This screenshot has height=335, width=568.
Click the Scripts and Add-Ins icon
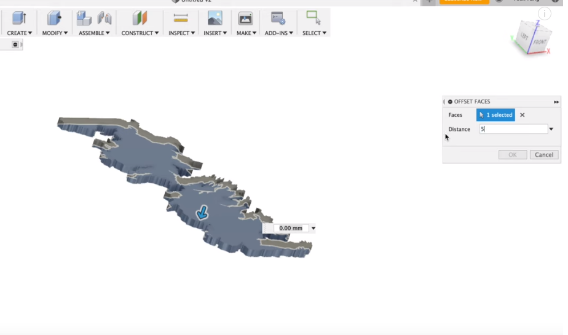pos(278,18)
